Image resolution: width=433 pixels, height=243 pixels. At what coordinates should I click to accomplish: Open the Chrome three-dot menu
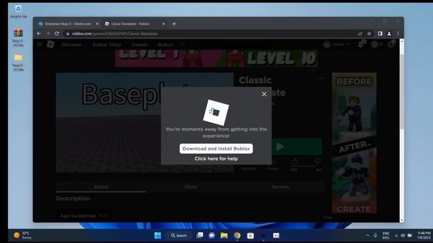click(x=398, y=34)
